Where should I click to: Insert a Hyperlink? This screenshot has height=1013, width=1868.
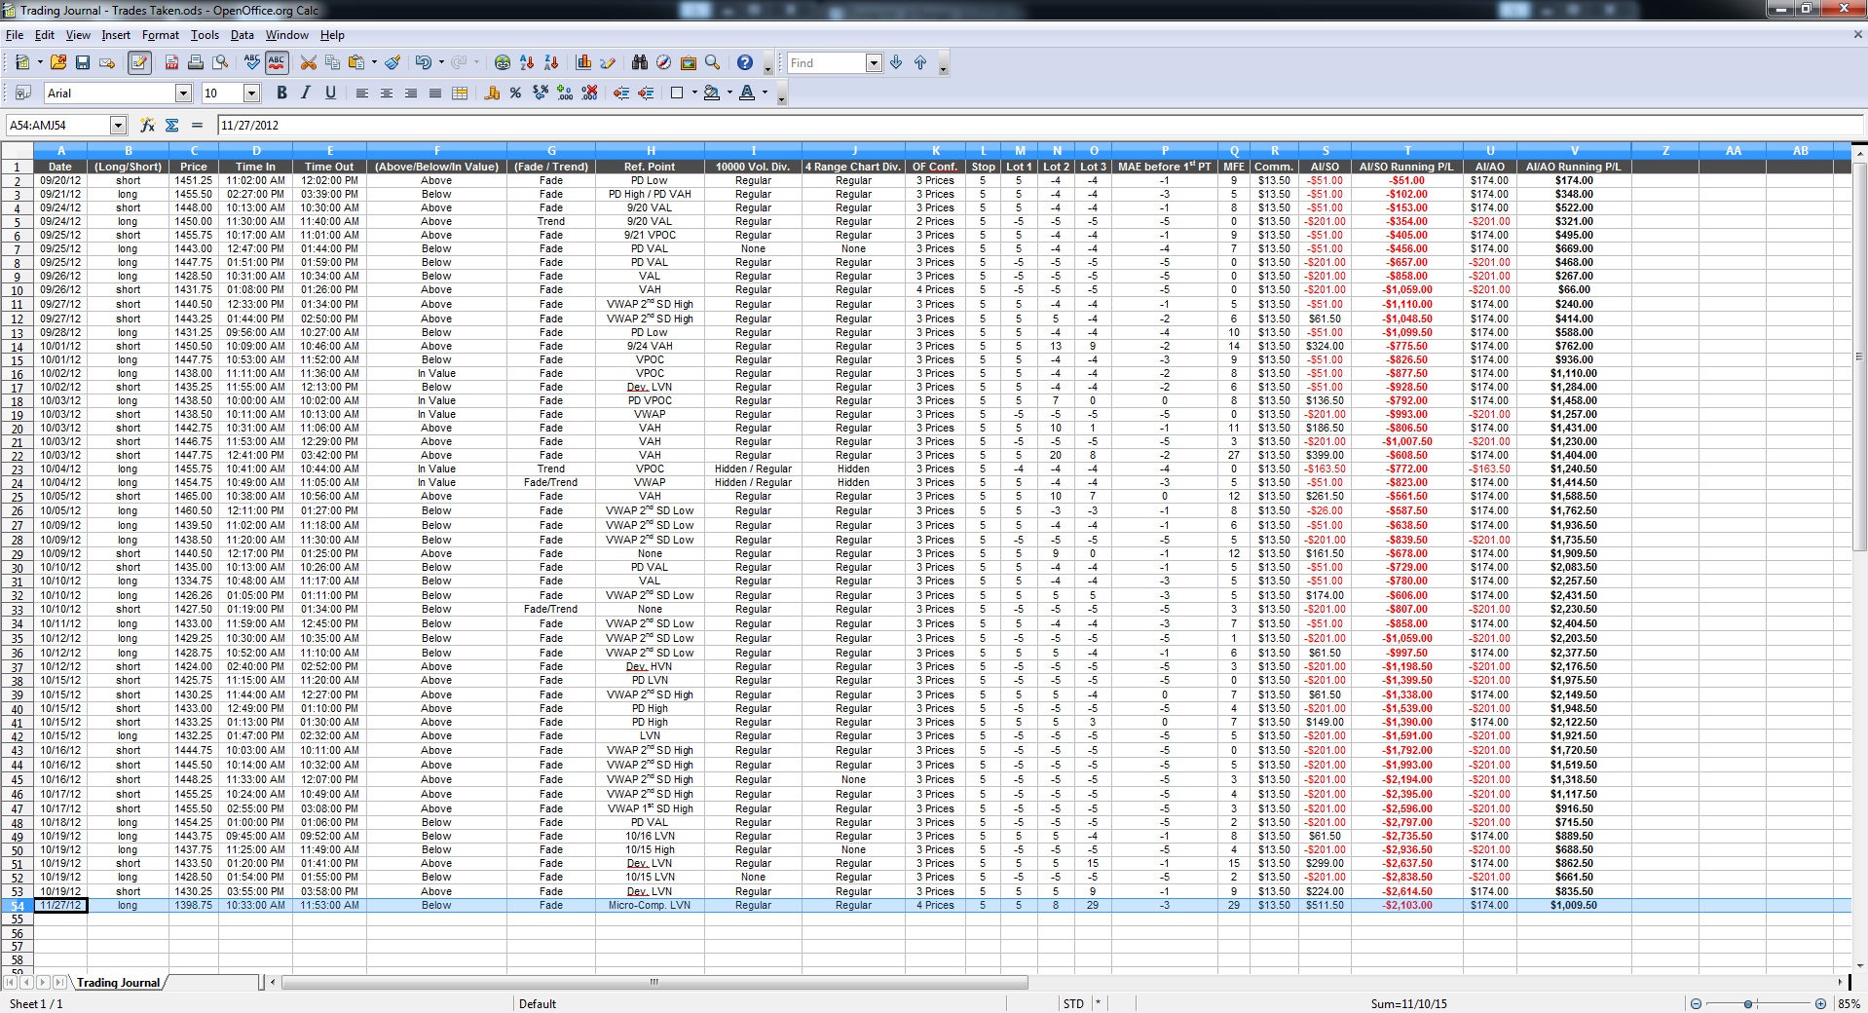[503, 62]
